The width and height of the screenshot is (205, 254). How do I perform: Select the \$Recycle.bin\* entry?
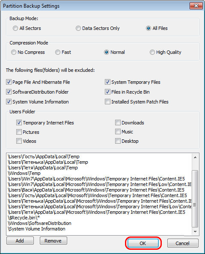click(x=24, y=218)
